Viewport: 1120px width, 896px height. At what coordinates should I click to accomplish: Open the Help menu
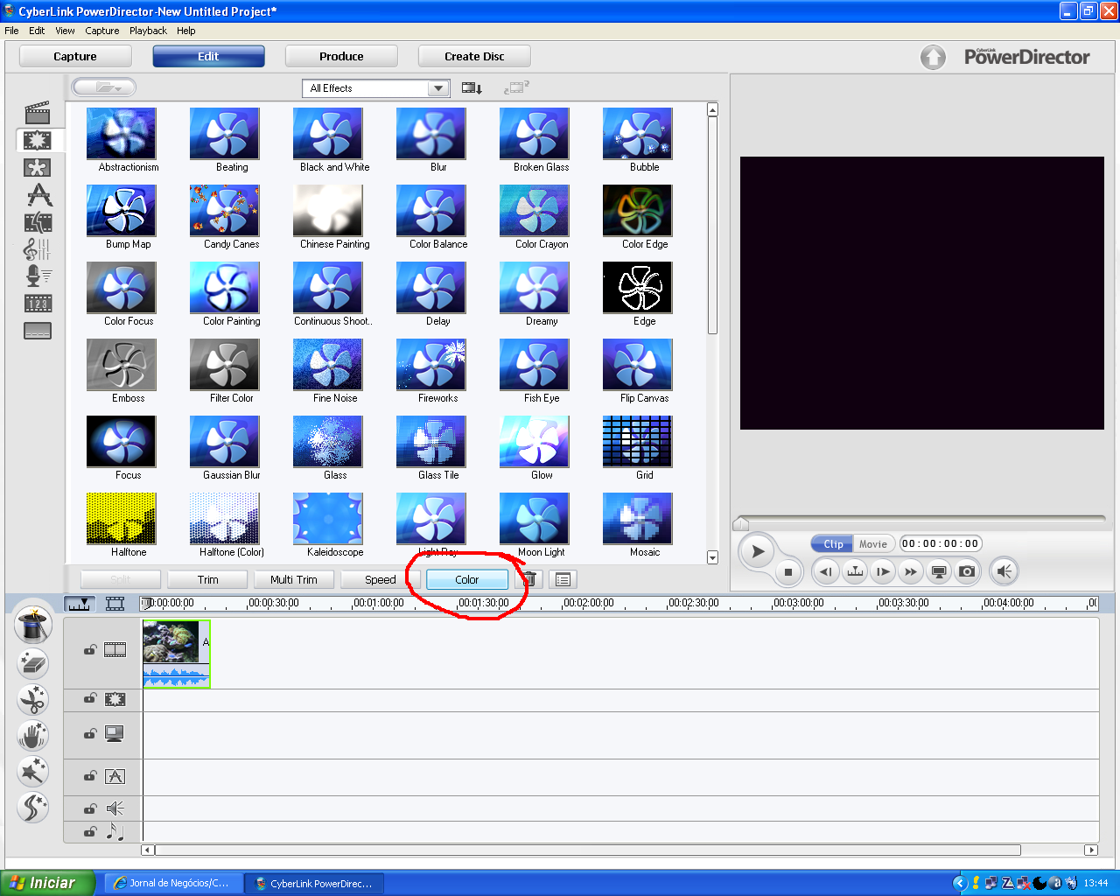click(x=186, y=31)
